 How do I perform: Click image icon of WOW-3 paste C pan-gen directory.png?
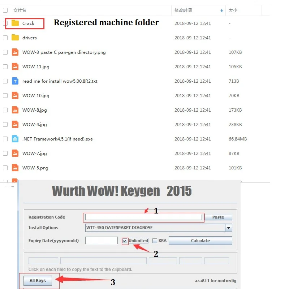click(x=15, y=52)
